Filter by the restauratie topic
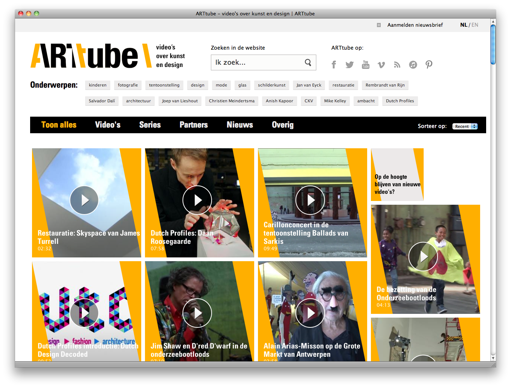The image size is (511, 388). point(343,85)
